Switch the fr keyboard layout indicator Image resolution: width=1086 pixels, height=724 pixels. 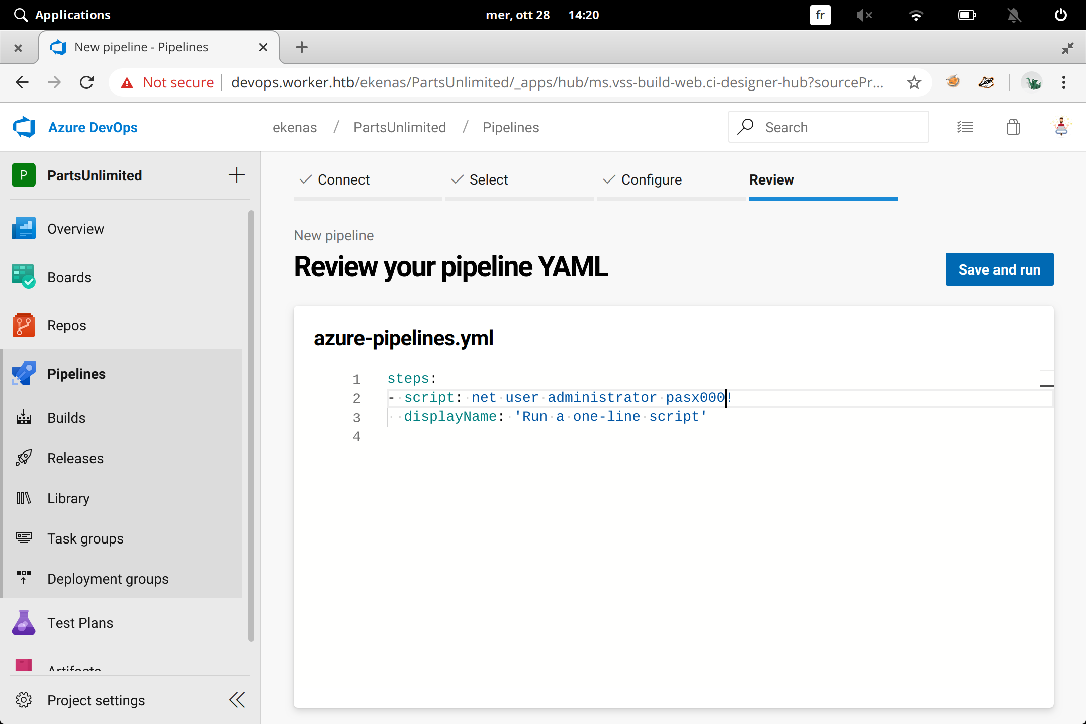pyautogui.click(x=820, y=15)
